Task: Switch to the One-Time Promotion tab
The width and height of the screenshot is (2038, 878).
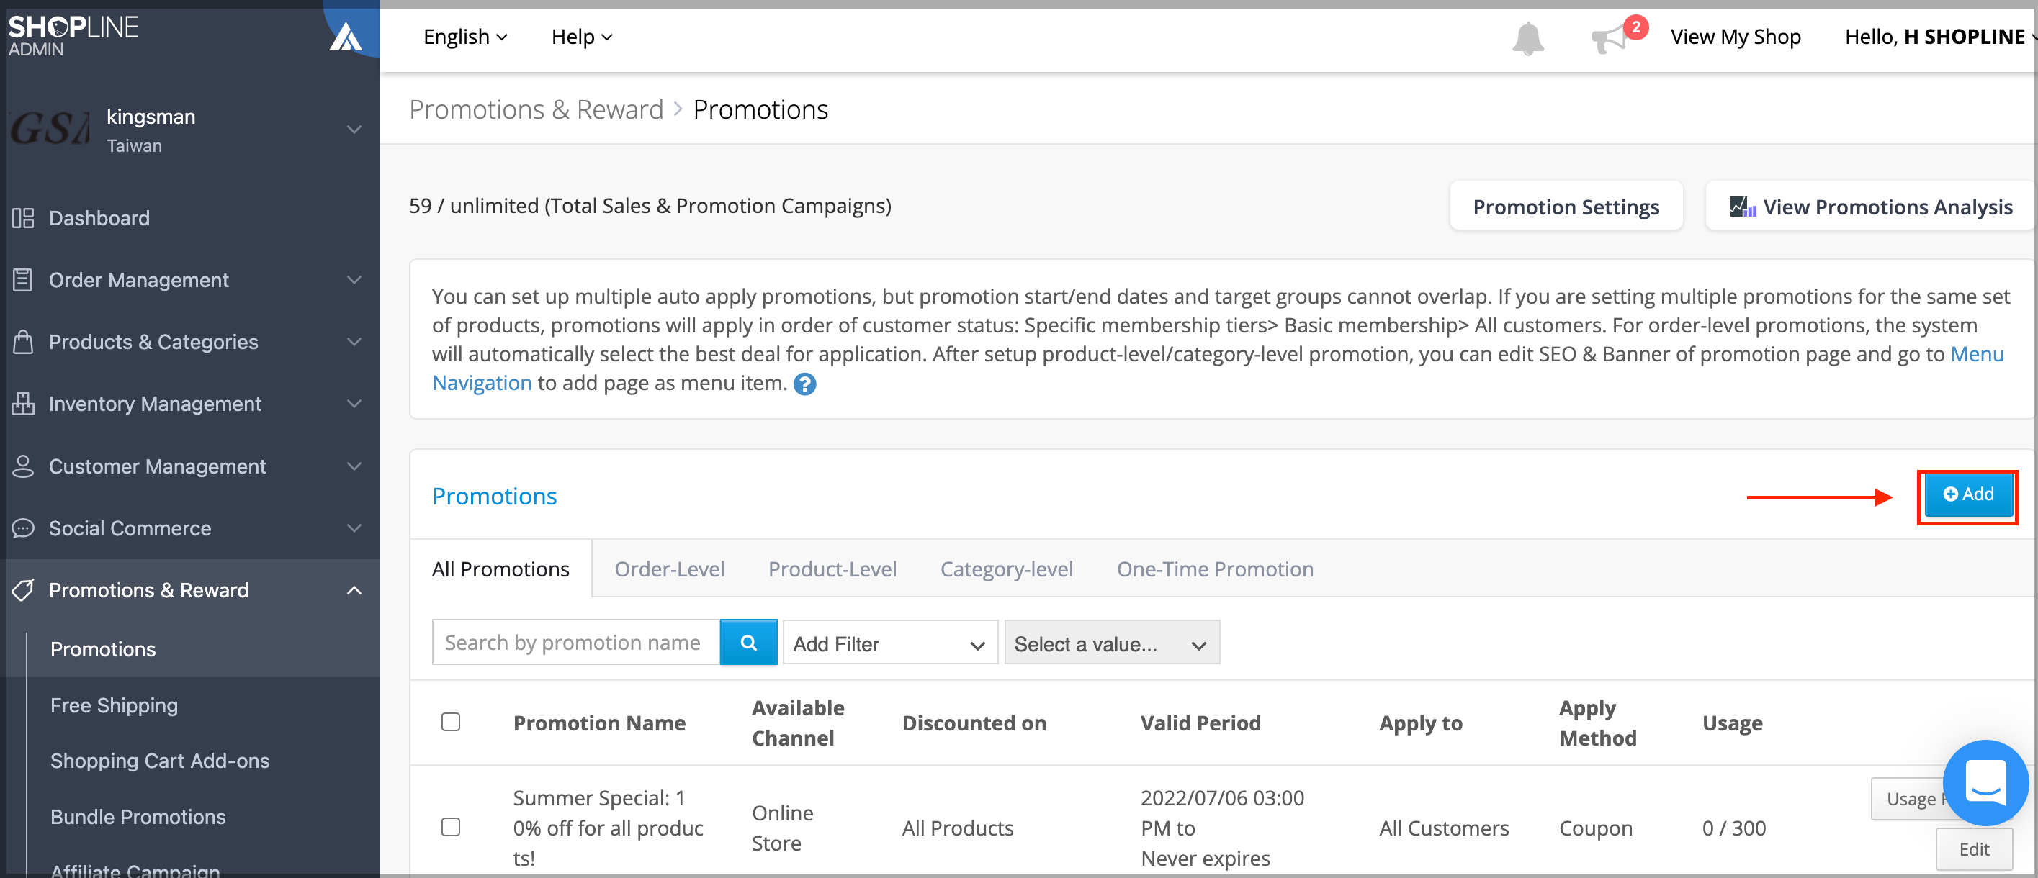Action: pos(1214,569)
